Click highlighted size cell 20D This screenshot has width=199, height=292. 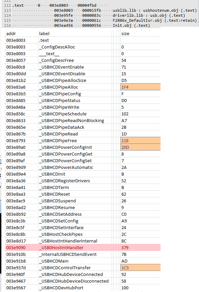coord(140,147)
